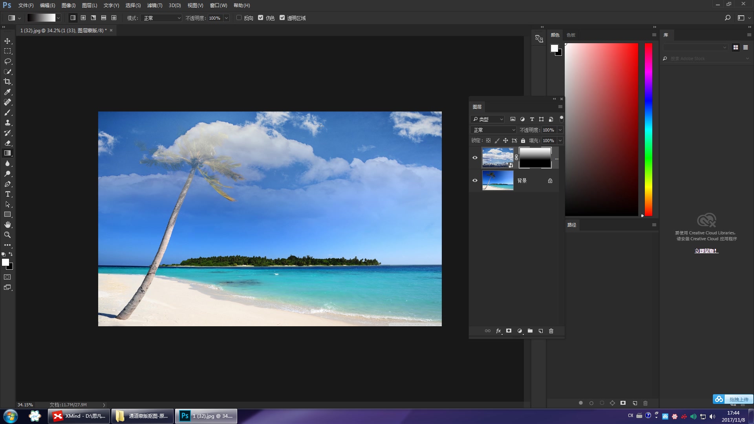Select the Eyedropper tool
754x424 pixels.
[x=7, y=92]
